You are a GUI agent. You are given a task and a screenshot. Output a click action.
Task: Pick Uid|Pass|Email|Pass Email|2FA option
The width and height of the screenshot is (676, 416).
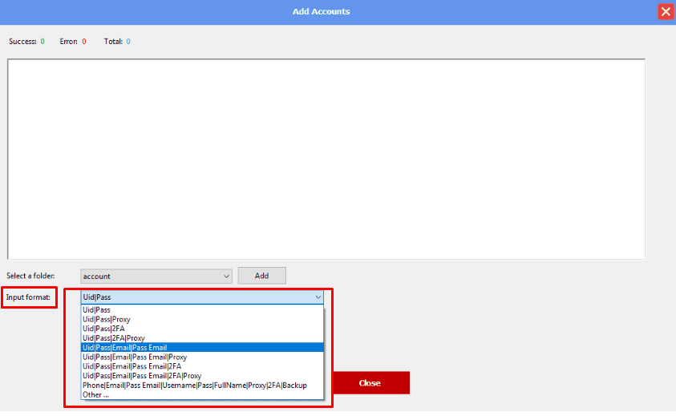pyautogui.click(x=132, y=366)
